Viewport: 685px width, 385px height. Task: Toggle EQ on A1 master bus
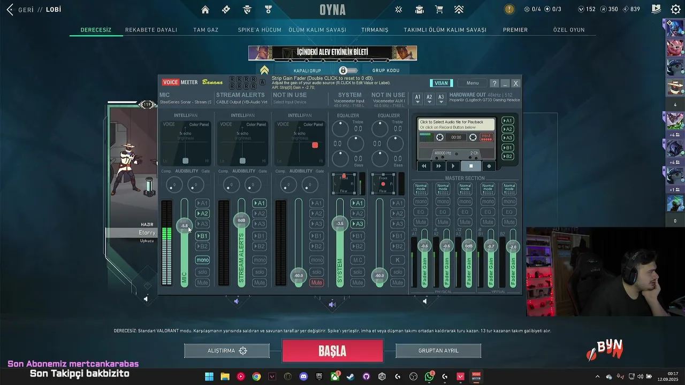pyautogui.click(x=421, y=212)
